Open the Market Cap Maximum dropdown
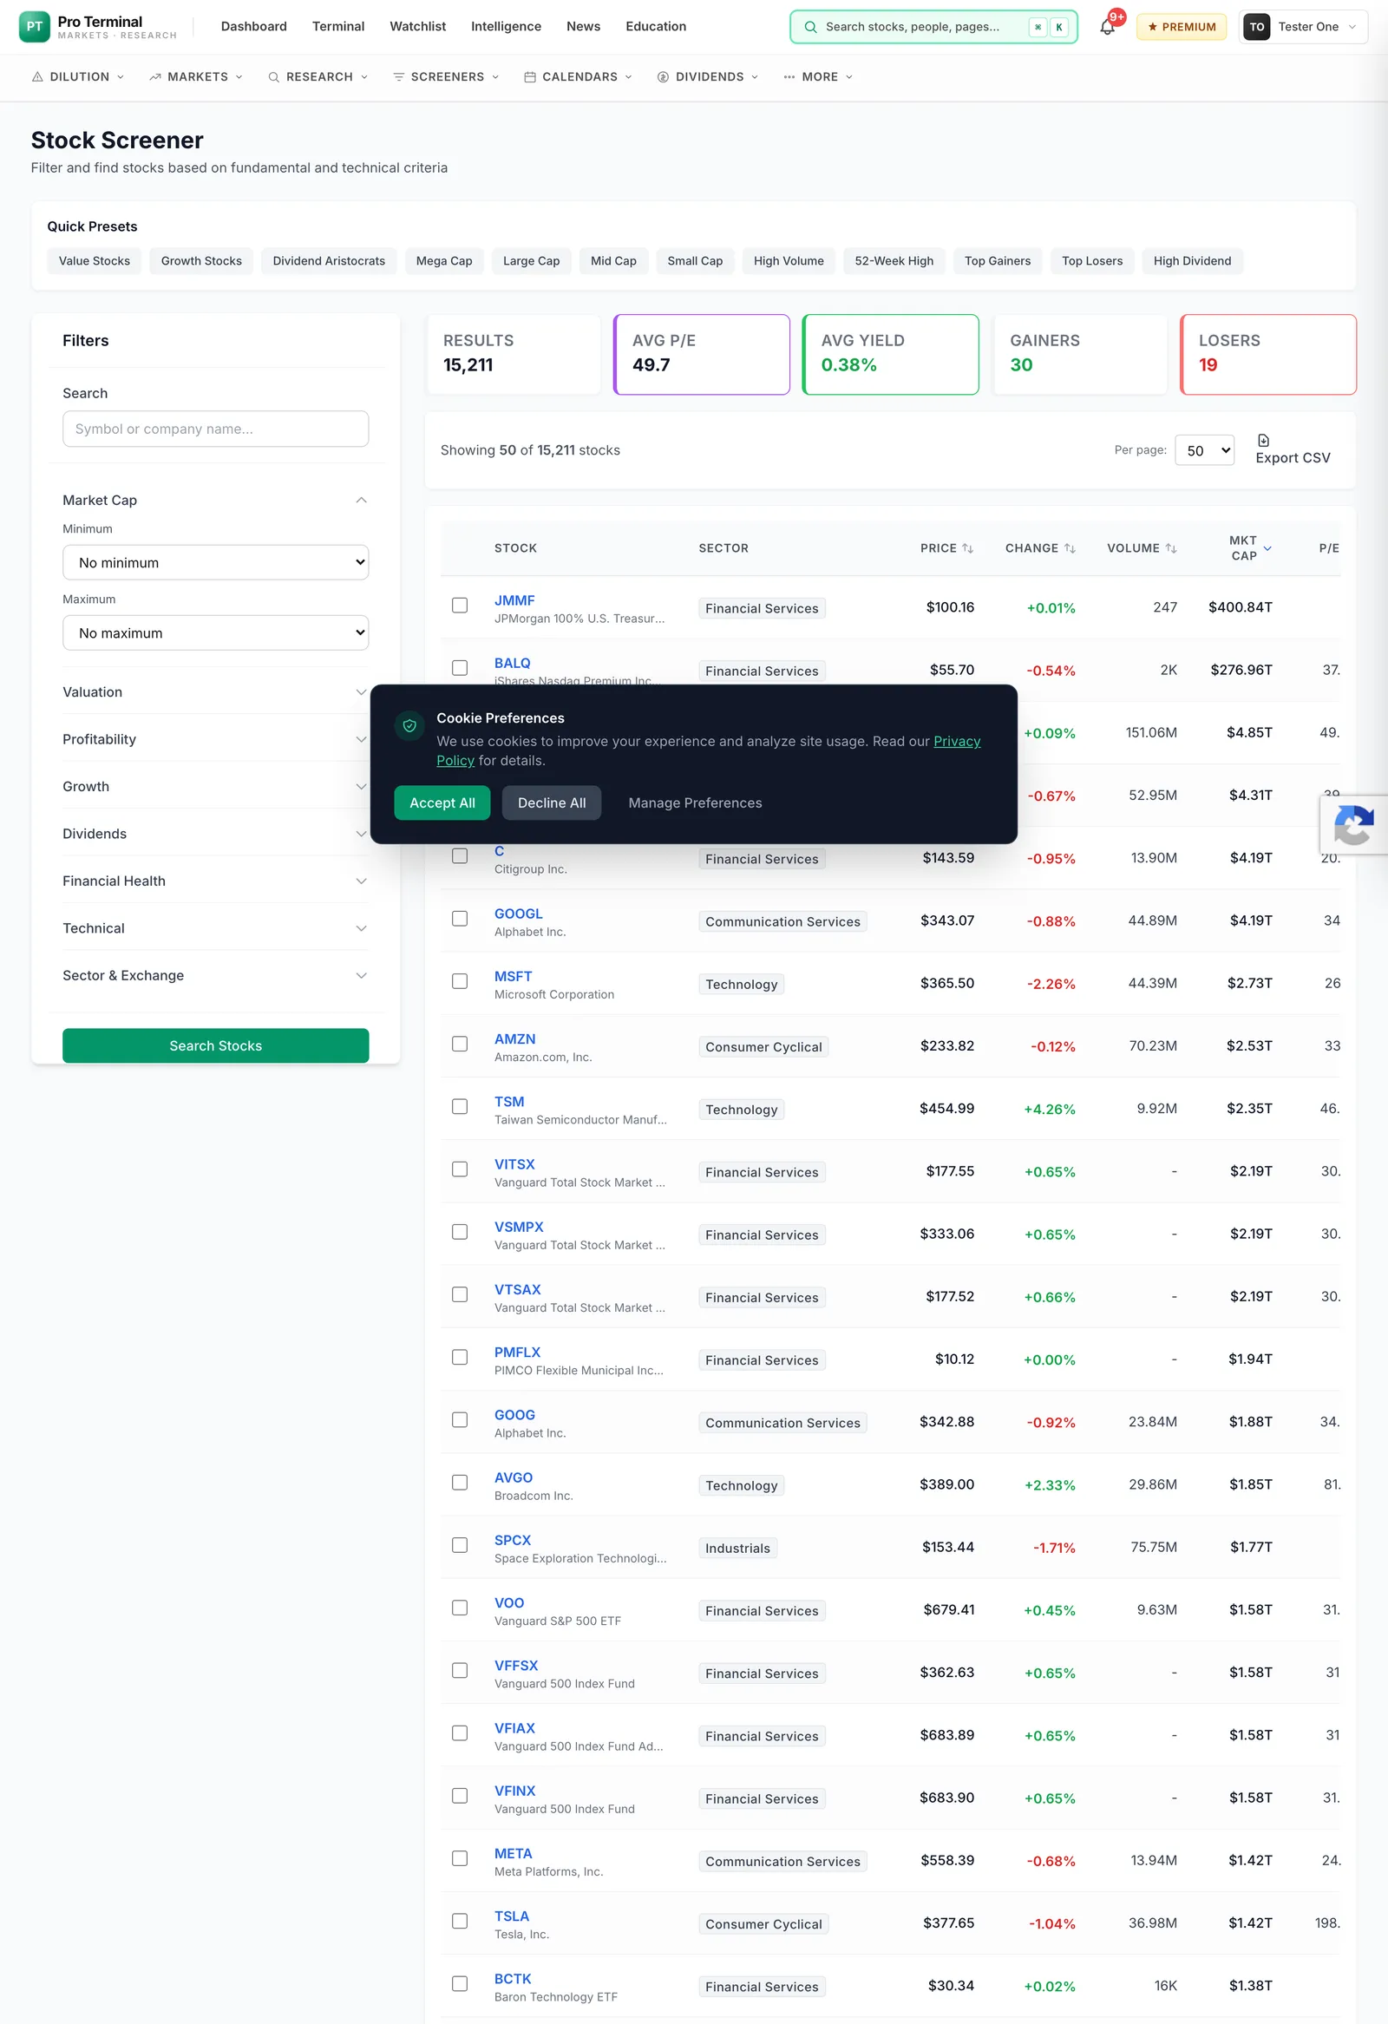The width and height of the screenshot is (1388, 2024). click(215, 633)
